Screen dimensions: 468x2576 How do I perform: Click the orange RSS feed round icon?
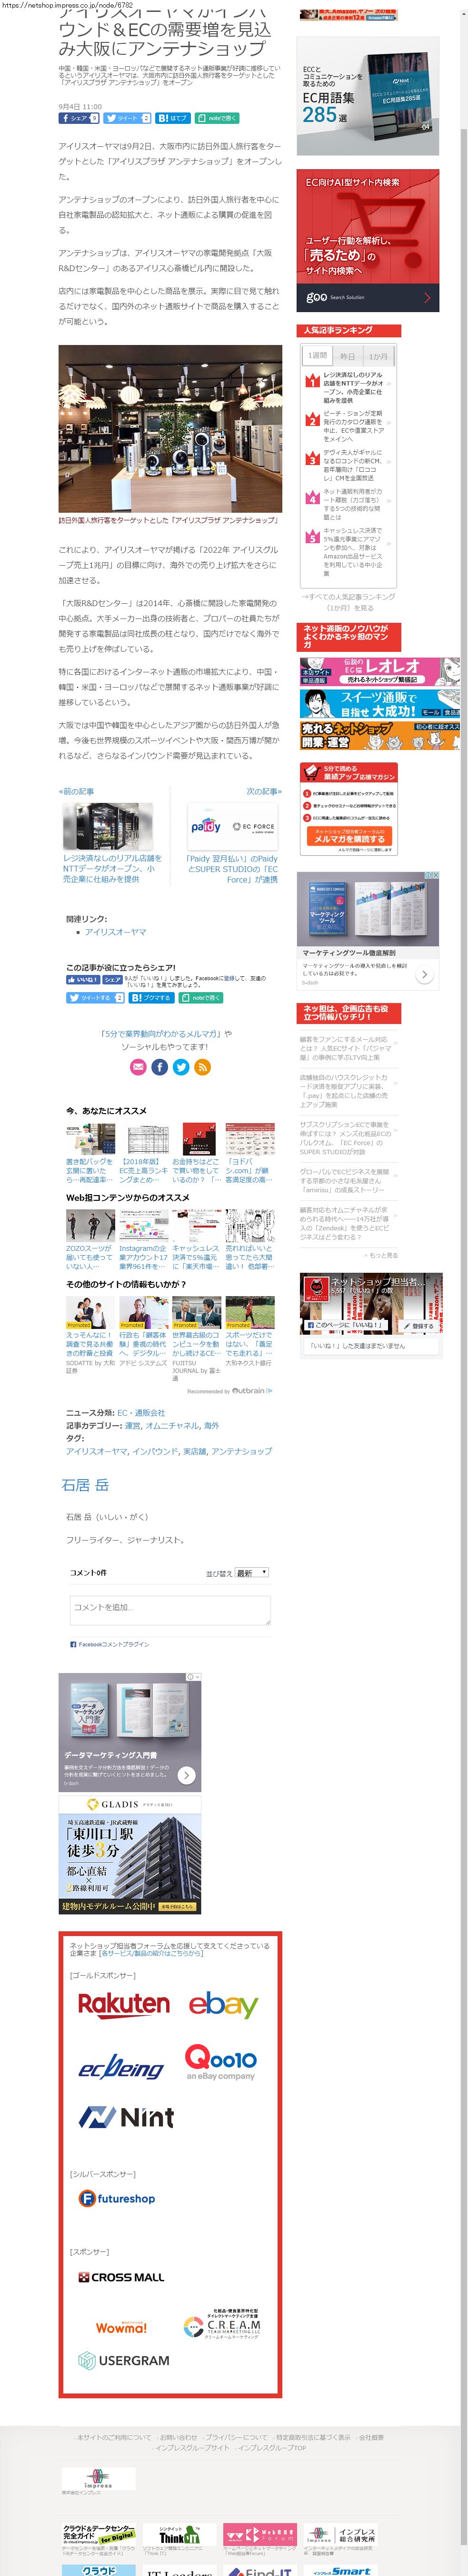(x=202, y=1068)
